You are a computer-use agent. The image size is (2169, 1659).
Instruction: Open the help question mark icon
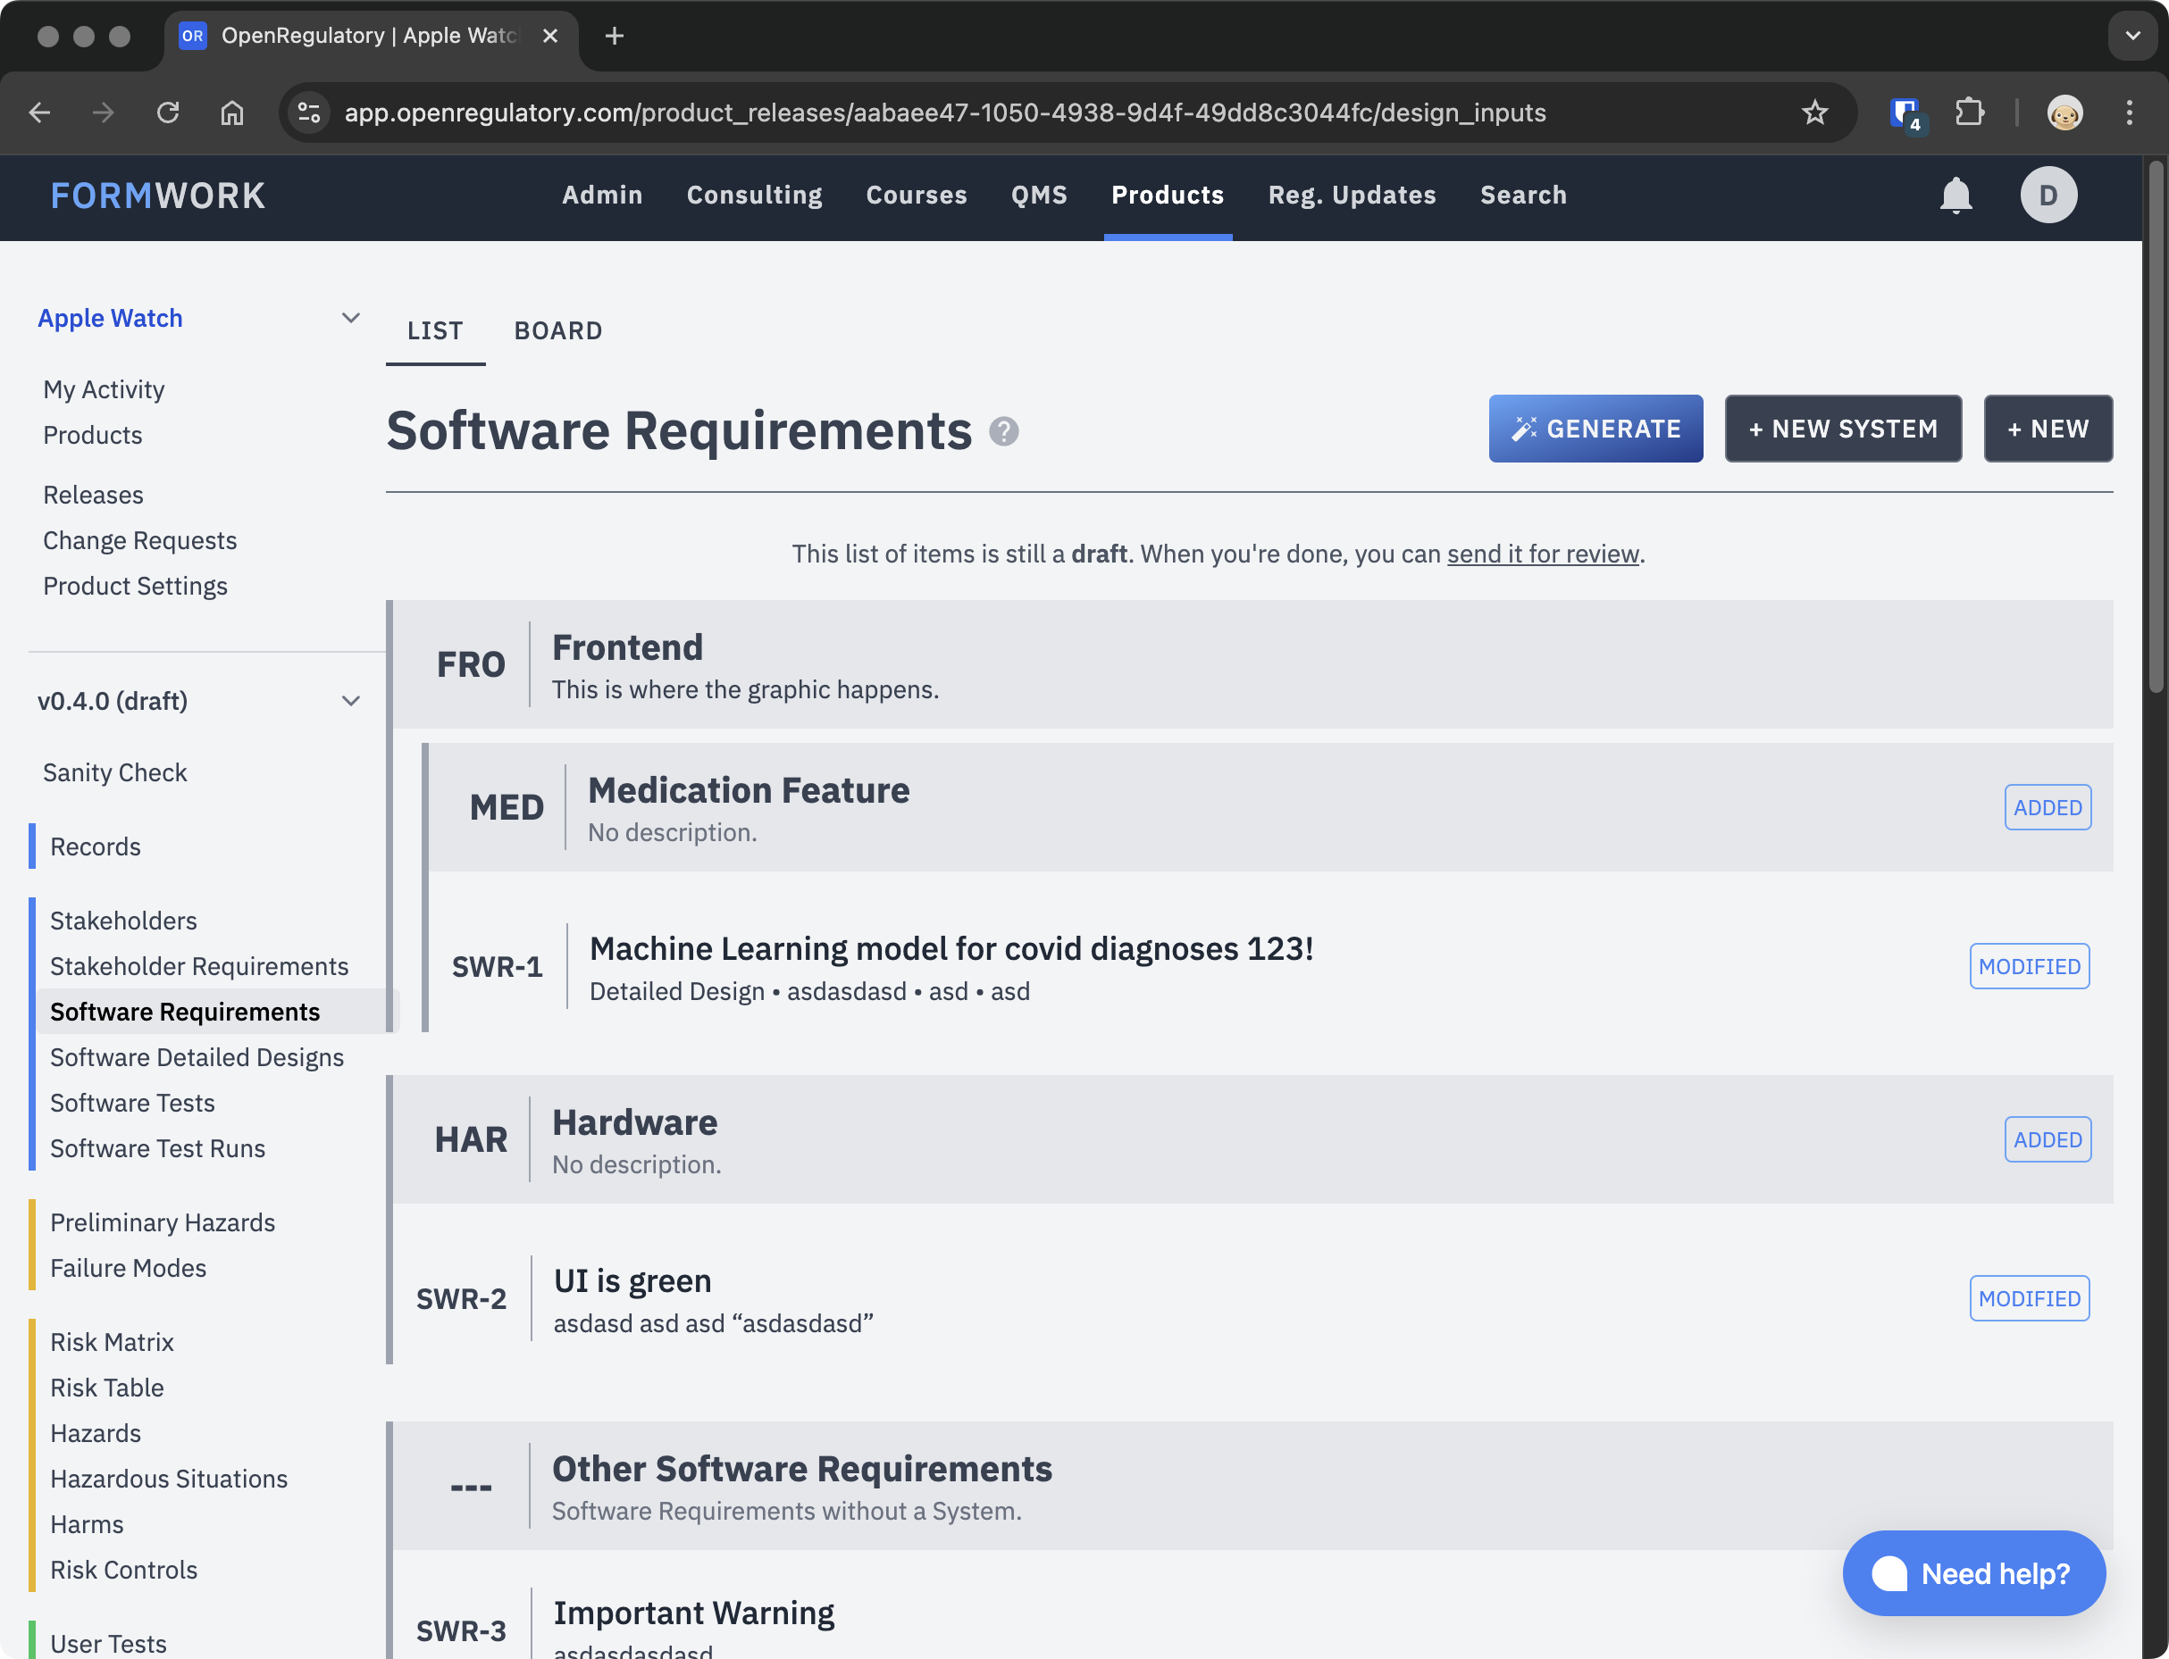coord(1003,431)
